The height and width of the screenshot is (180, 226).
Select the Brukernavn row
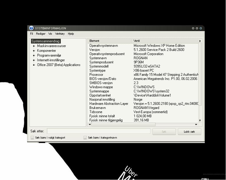pyautogui.click(x=143, y=108)
